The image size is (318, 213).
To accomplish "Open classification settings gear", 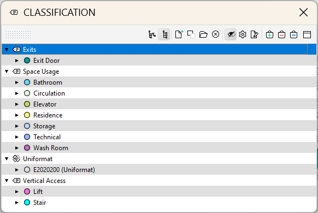I will [243, 34].
